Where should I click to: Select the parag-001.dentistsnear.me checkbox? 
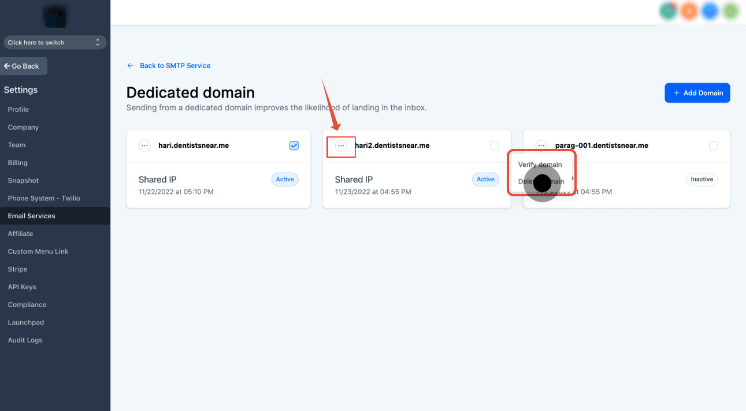pyautogui.click(x=714, y=145)
